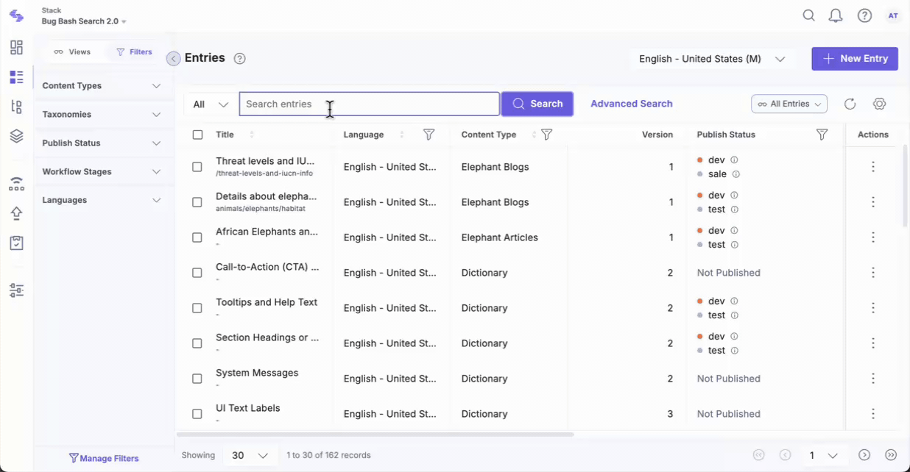Show info for sale environment on Threat levels
Image resolution: width=910 pixels, height=472 pixels.
point(736,174)
